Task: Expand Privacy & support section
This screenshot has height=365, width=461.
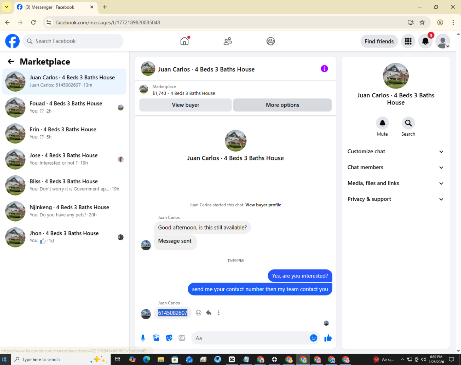Action: coord(395,199)
